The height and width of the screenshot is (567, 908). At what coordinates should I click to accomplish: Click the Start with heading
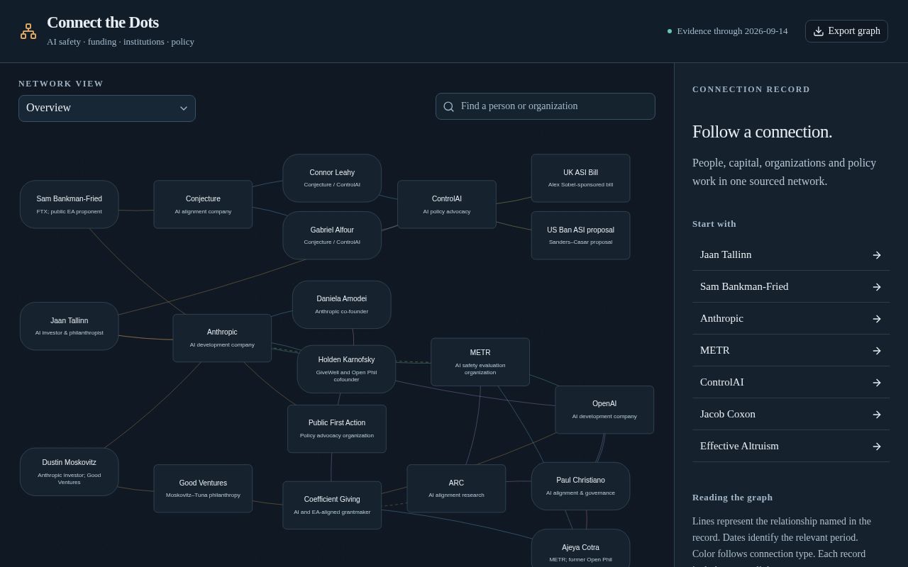714,224
